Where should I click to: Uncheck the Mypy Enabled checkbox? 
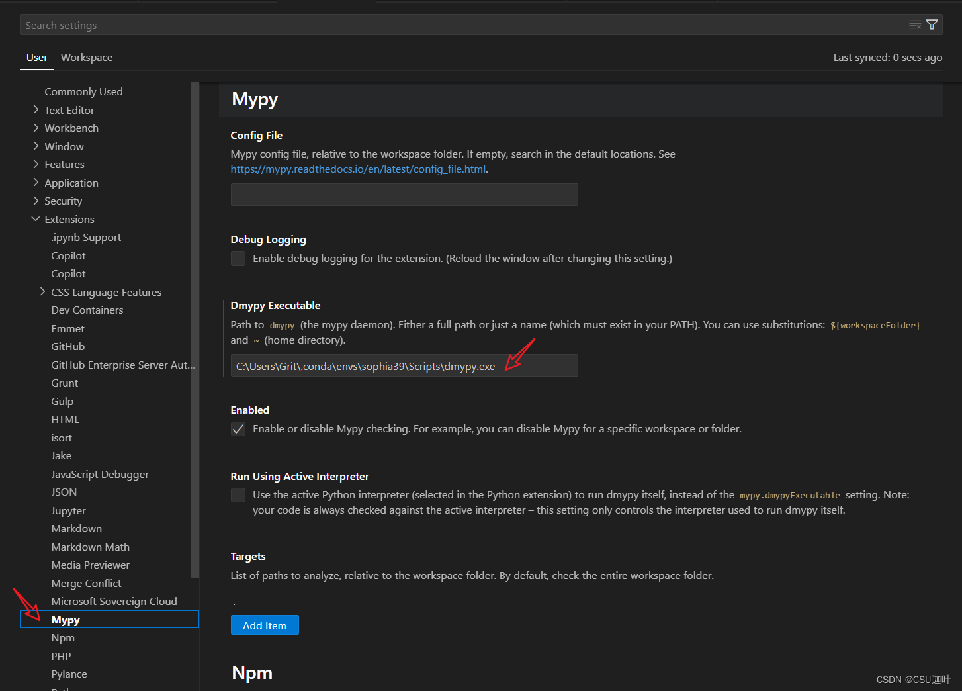[x=238, y=429]
